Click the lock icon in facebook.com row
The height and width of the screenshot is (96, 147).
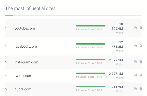[x=141, y=46]
